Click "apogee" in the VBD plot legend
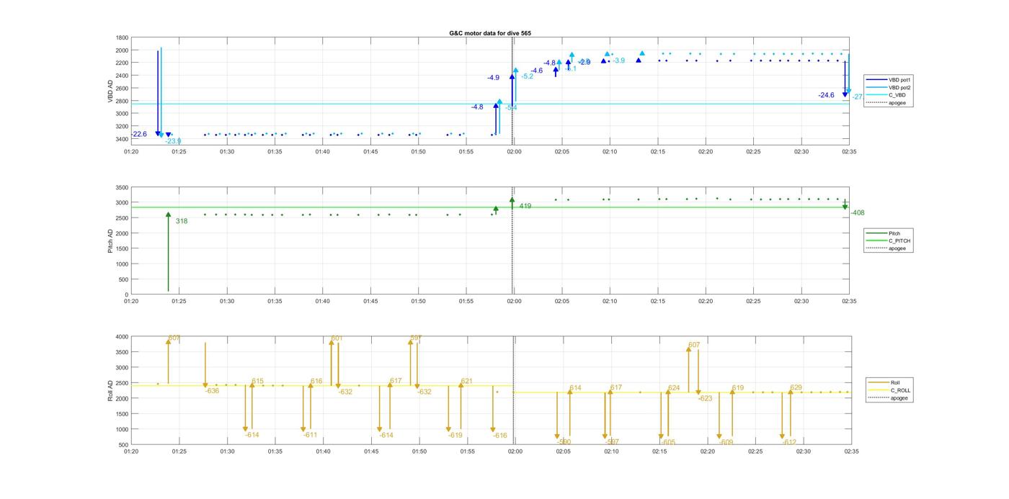This screenshot has height=499, width=1009. click(x=889, y=102)
